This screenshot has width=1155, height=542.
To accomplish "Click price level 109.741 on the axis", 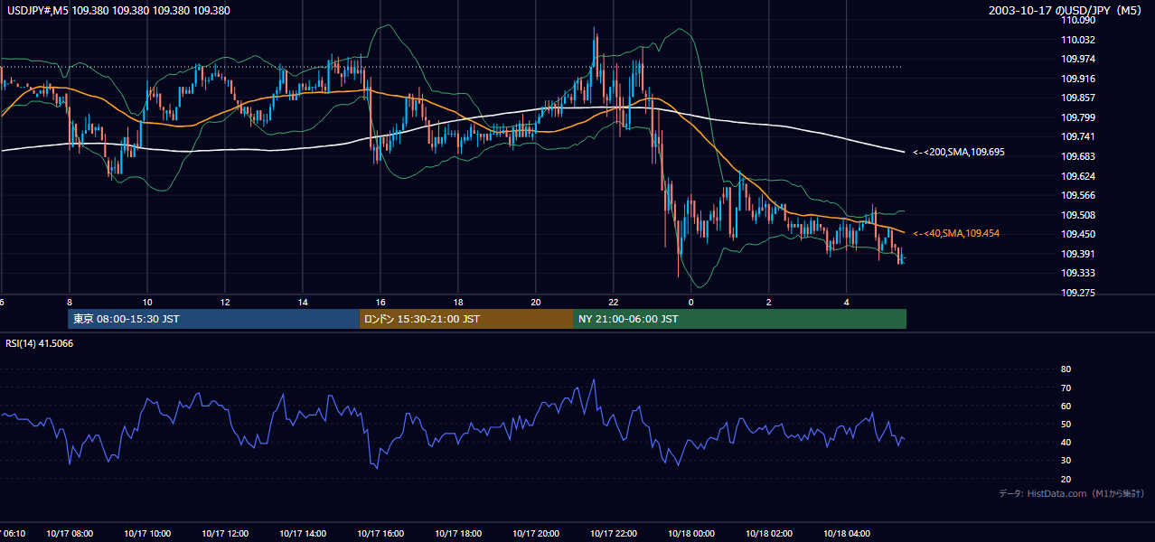I will pyautogui.click(x=1079, y=136).
